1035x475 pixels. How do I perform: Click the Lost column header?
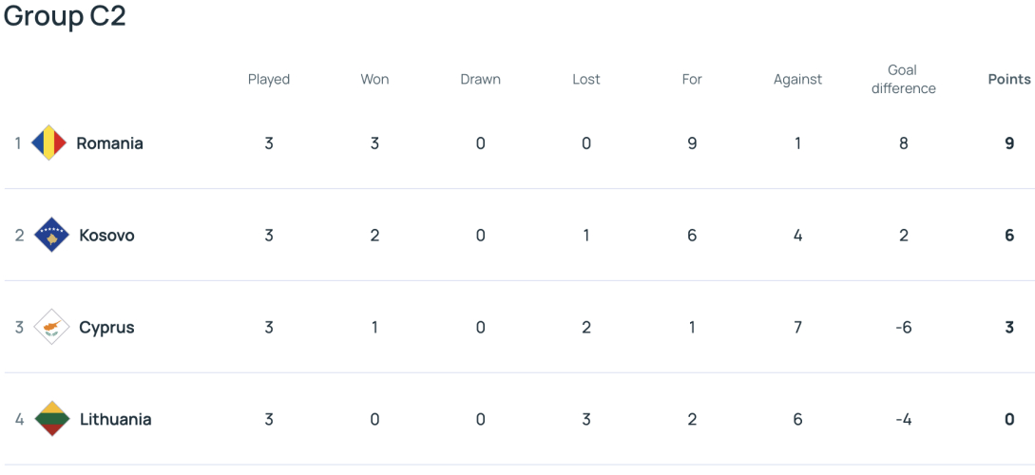pos(586,79)
